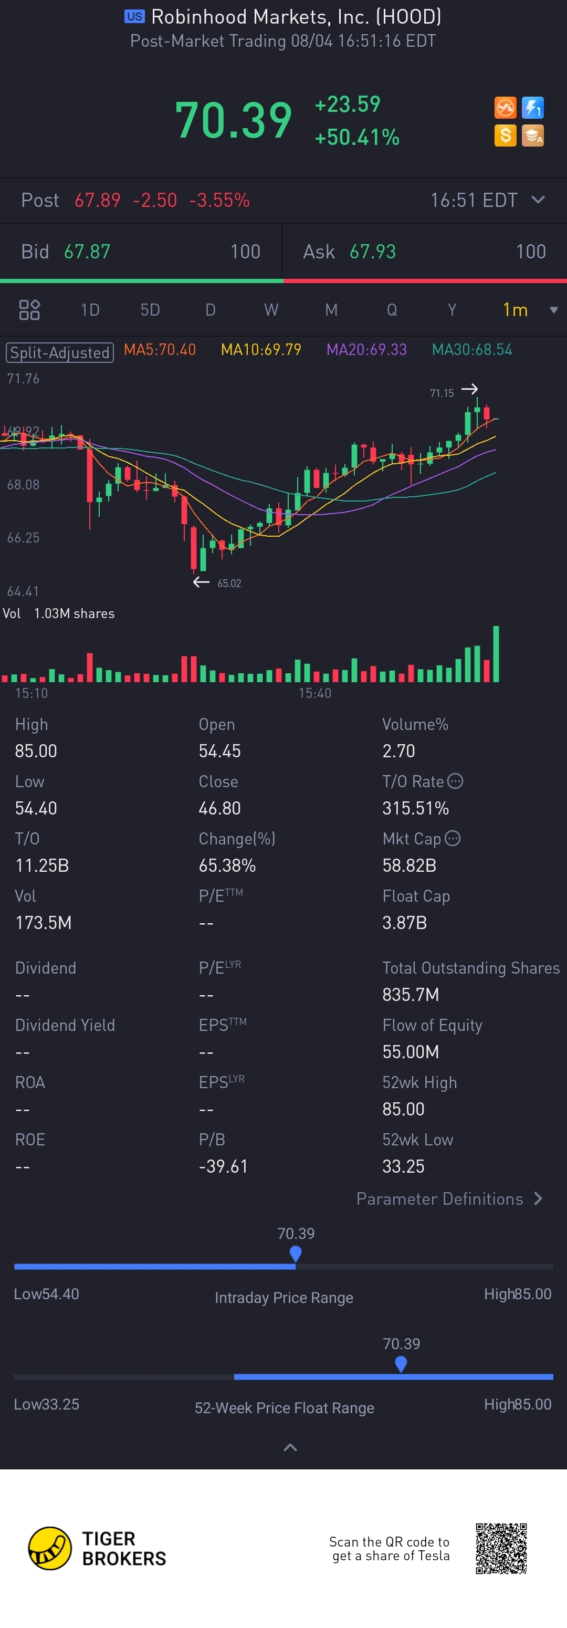Tap the orange no-short-selling badge icon
Image resolution: width=567 pixels, height=1628 pixels.
tap(505, 108)
